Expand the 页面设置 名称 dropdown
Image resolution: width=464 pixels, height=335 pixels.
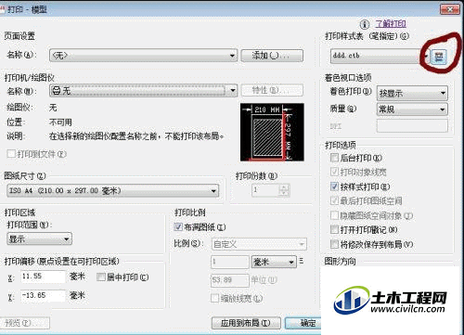click(x=143, y=56)
